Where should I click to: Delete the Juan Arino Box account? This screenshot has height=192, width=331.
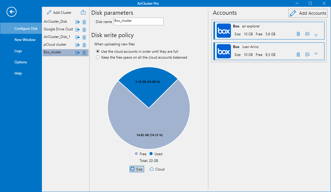click(x=298, y=54)
